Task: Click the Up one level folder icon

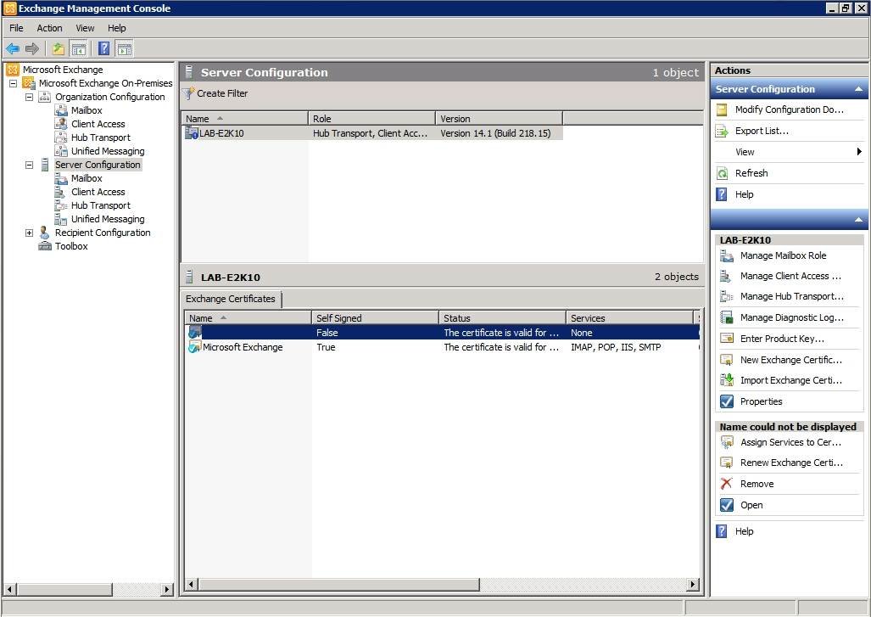Action: [x=59, y=49]
